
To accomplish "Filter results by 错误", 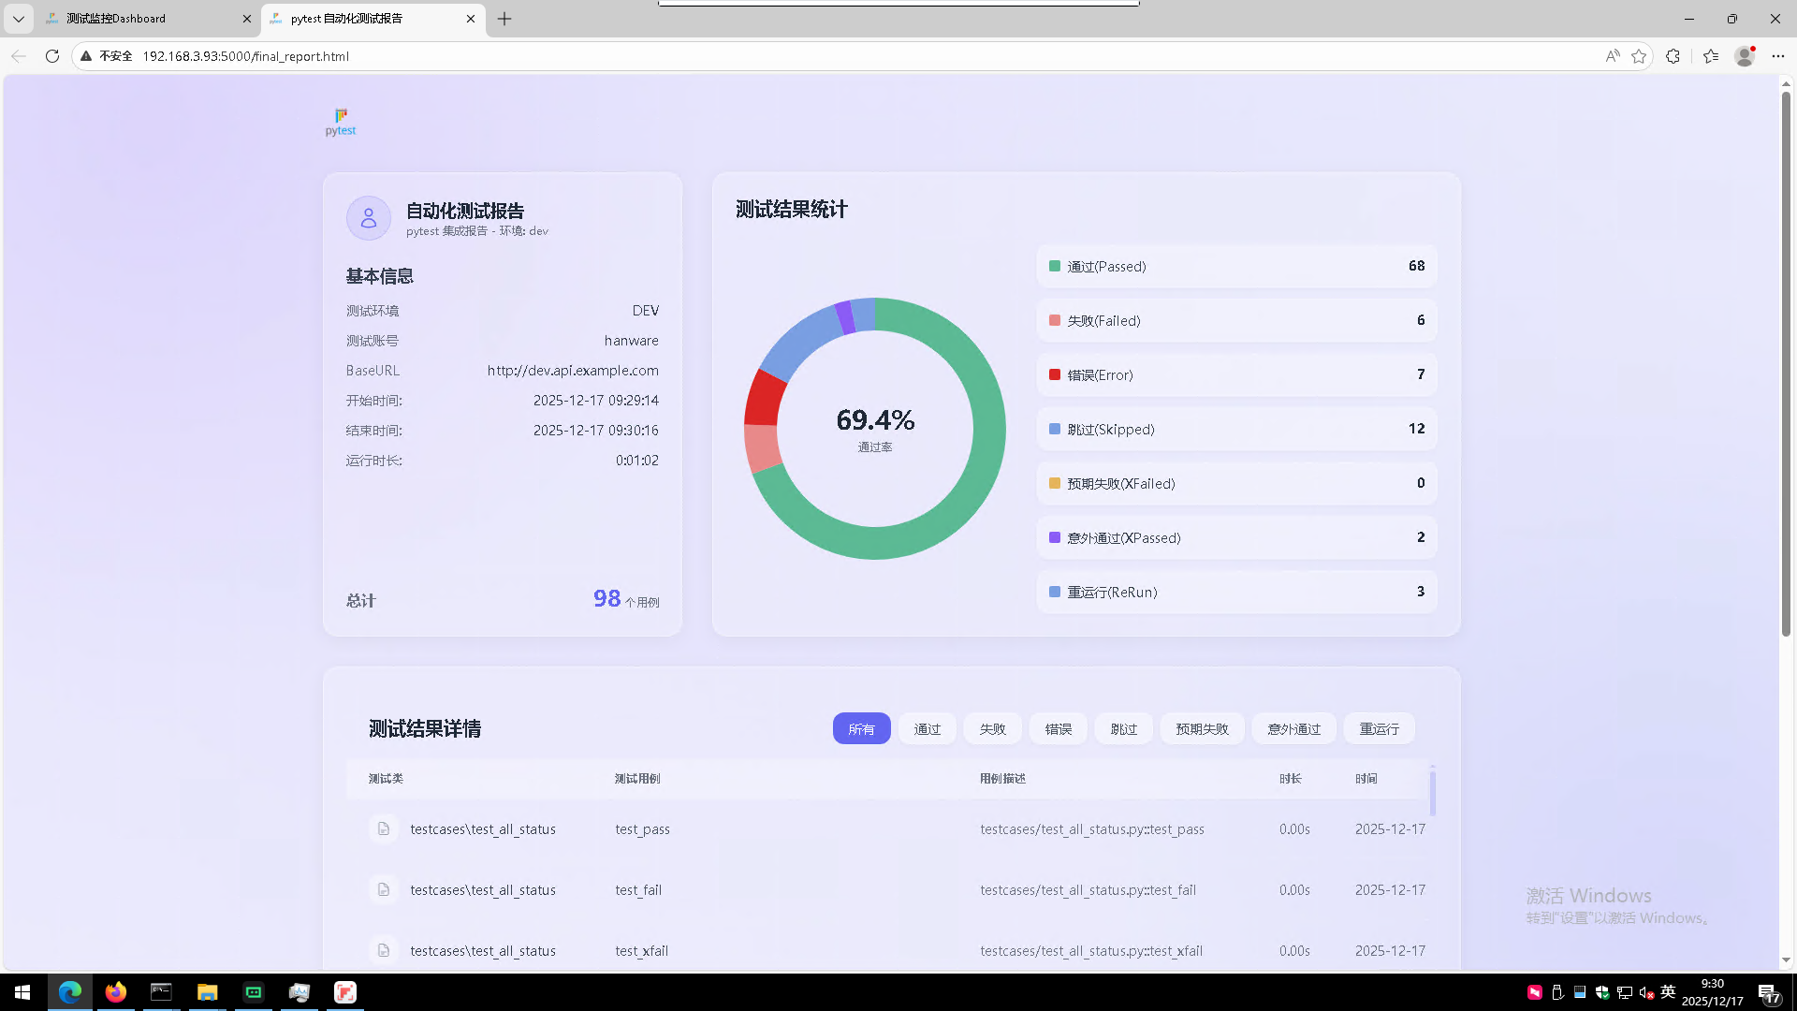I will coord(1059,729).
